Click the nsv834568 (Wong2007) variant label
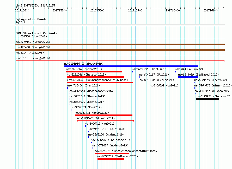The image size is (232, 169). 31,36
